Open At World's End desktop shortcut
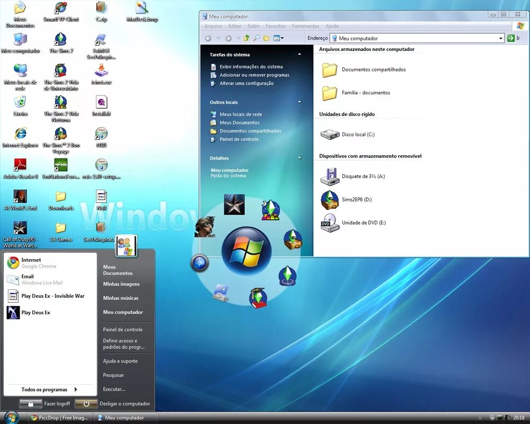 coord(20,200)
